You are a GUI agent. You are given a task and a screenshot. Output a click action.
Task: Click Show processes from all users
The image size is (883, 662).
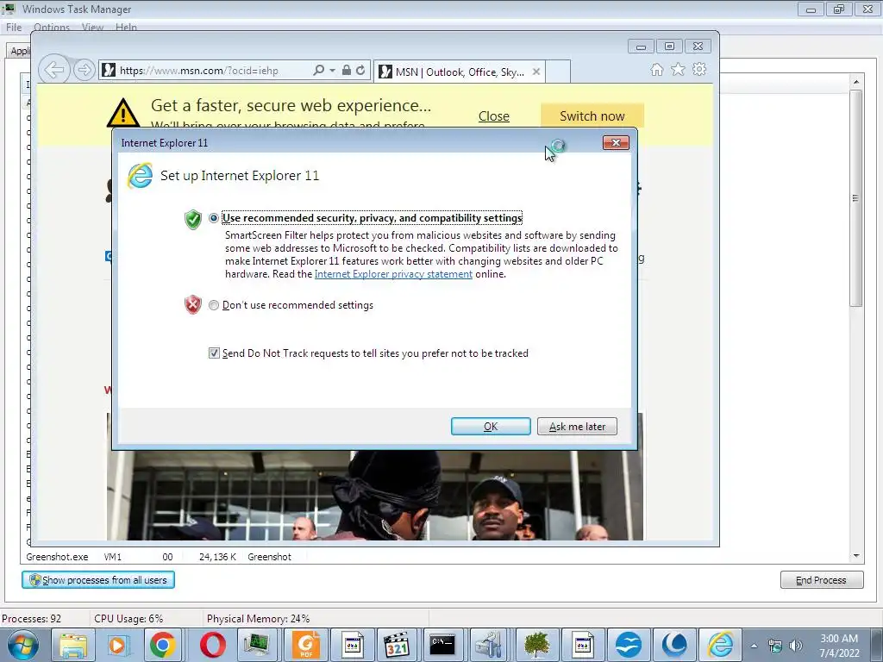(98, 580)
